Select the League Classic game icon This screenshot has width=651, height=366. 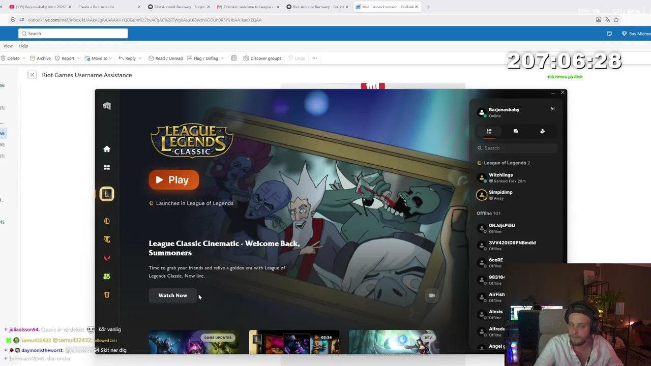[107, 194]
